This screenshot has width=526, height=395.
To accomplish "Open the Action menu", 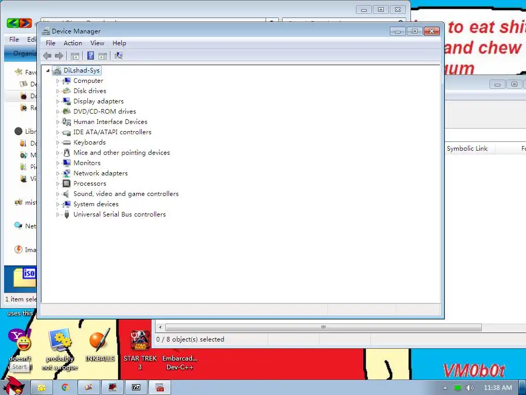I will [x=73, y=43].
